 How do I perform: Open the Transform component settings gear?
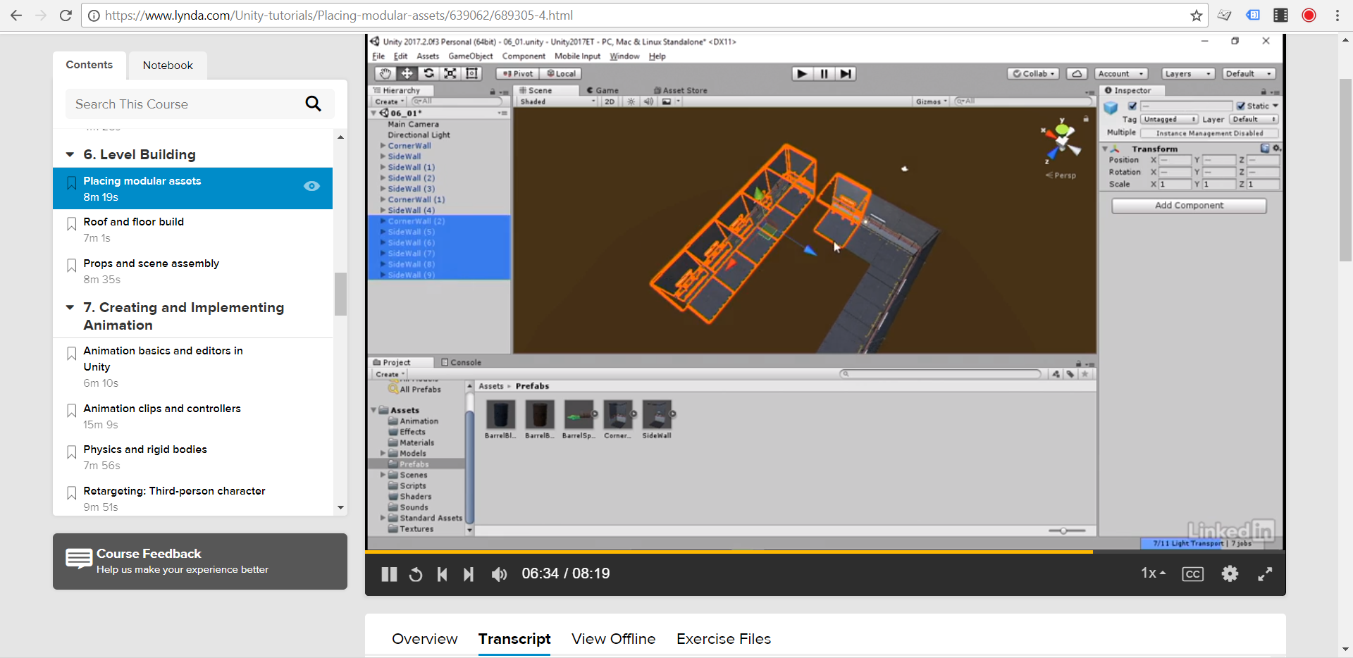tap(1276, 148)
